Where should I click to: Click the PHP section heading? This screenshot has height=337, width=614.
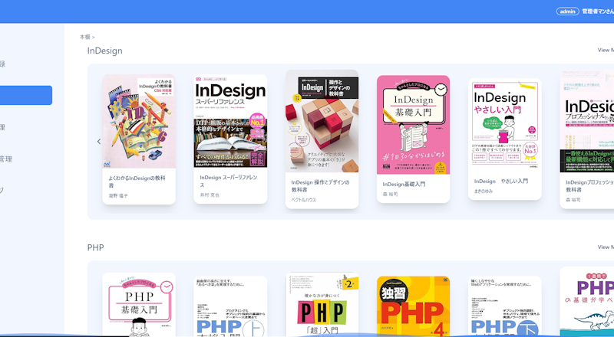coord(95,247)
